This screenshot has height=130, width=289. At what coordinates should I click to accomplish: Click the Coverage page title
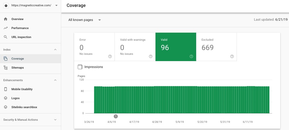click(x=76, y=5)
